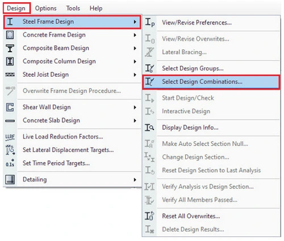284x241 pixels.
Task: Click the Live Load Reduction Factors LLRF icon
Action: point(10,137)
